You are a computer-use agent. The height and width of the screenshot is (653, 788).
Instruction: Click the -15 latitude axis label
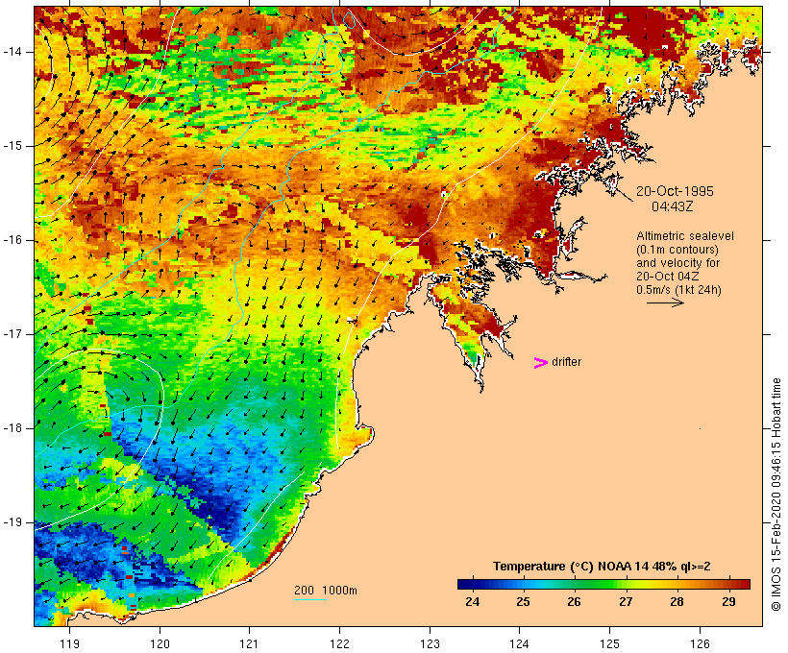[12, 146]
